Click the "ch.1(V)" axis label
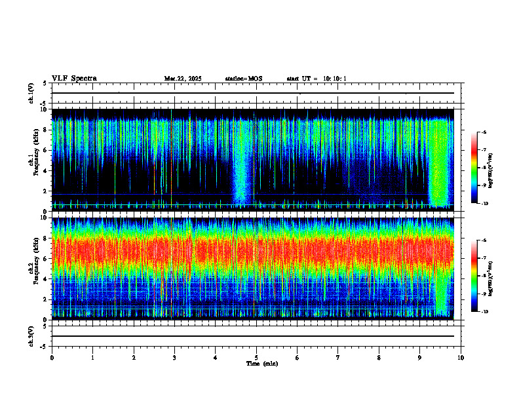This screenshot has height=401, width=519. (31, 93)
